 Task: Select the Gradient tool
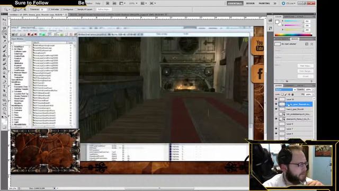[x=4, y=68]
